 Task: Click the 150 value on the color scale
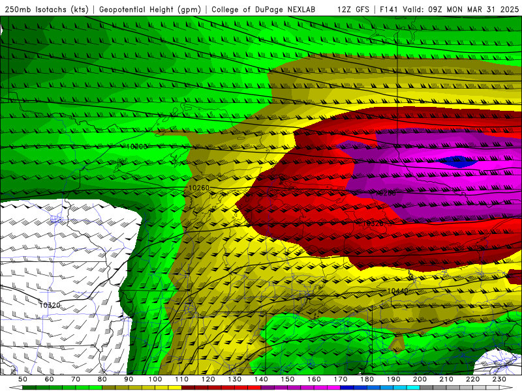[287, 379]
